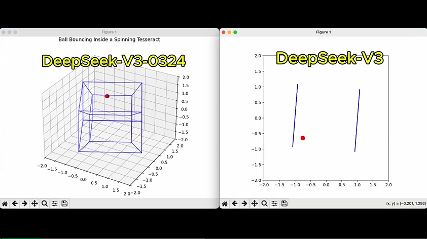Select Pan tool in left figure toolbar
The height and width of the screenshot is (239, 427).
click(34, 204)
